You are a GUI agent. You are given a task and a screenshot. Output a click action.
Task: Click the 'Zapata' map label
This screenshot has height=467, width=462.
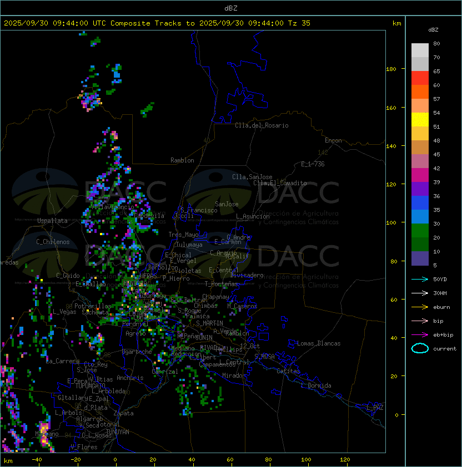[x=123, y=413]
